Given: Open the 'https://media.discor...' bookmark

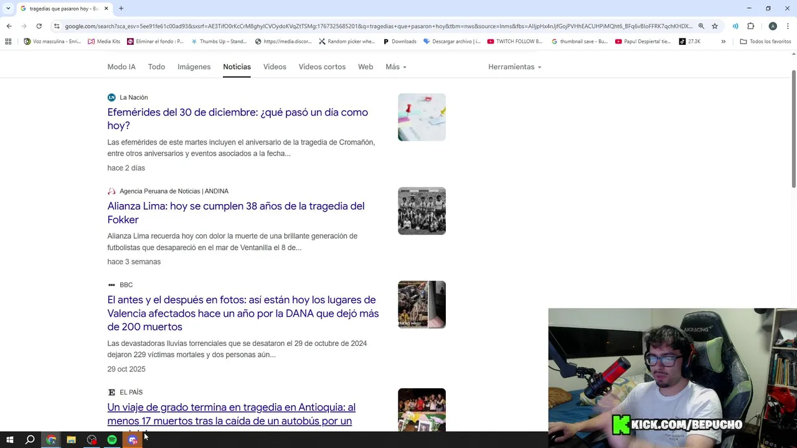Looking at the screenshot, I should pyautogui.click(x=283, y=42).
